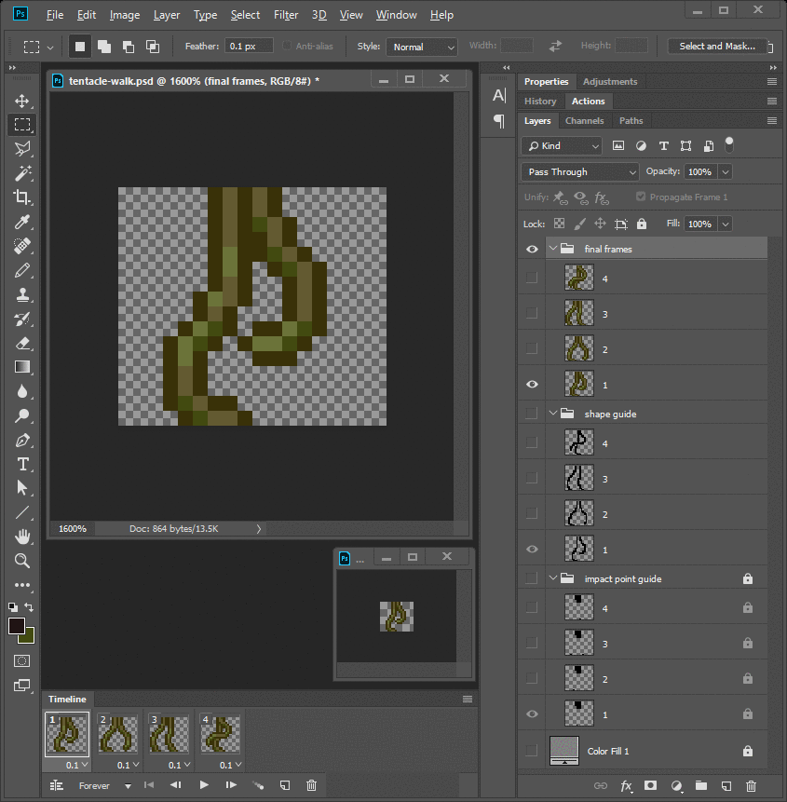Select the Eraser tool
This screenshot has width=787, height=802.
(22, 343)
